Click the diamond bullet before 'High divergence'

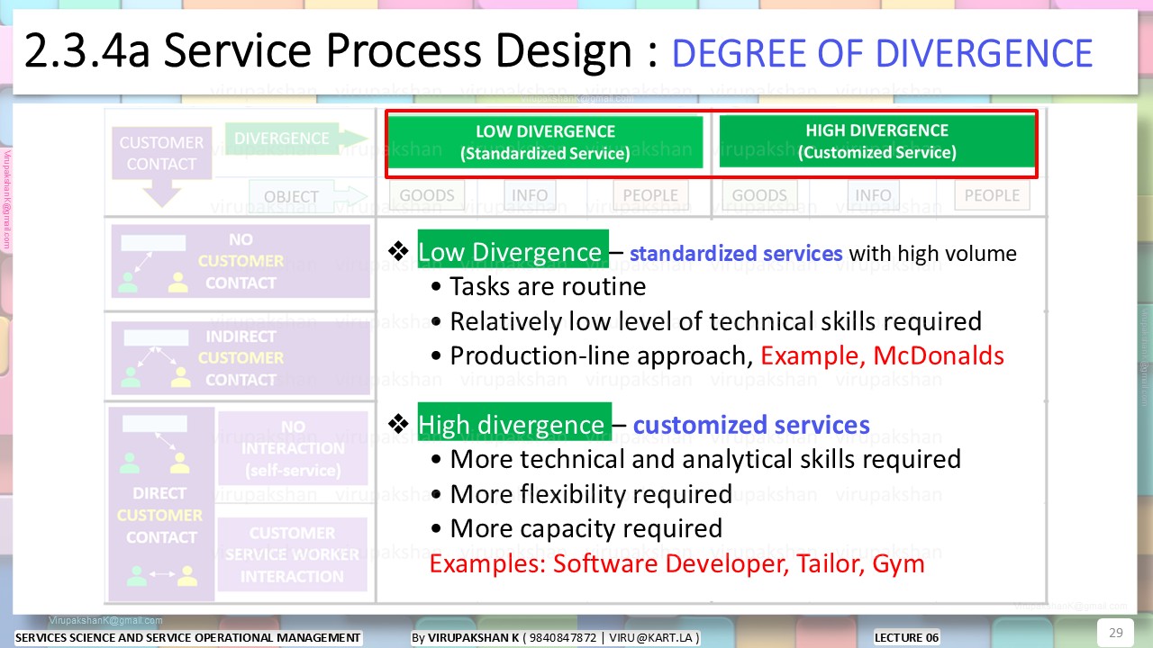click(x=398, y=423)
